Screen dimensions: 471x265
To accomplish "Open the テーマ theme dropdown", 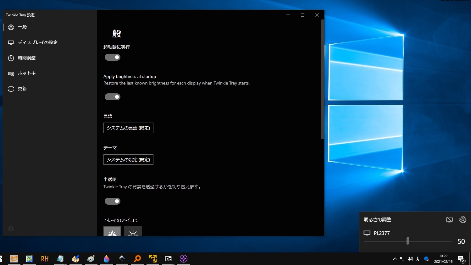I will tap(128, 160).
